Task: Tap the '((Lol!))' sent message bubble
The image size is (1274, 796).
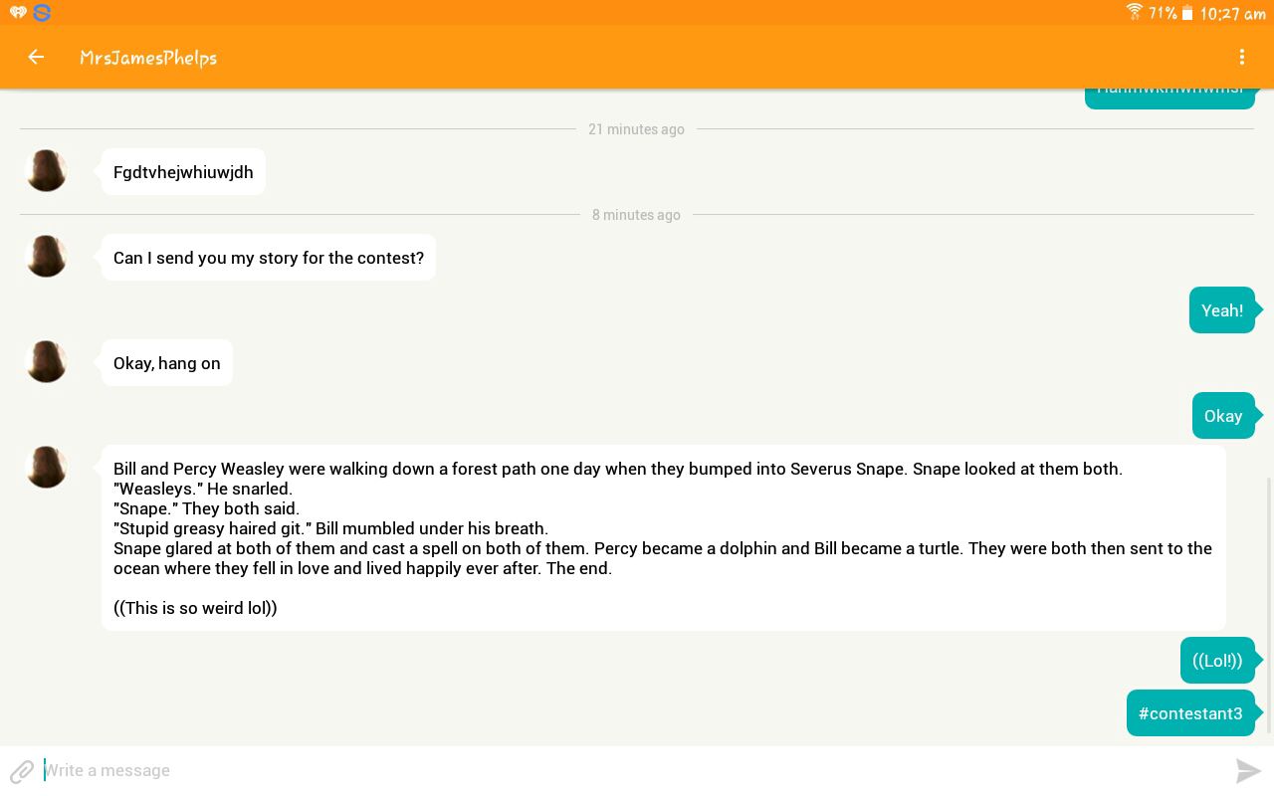Action: point(1217,661)
